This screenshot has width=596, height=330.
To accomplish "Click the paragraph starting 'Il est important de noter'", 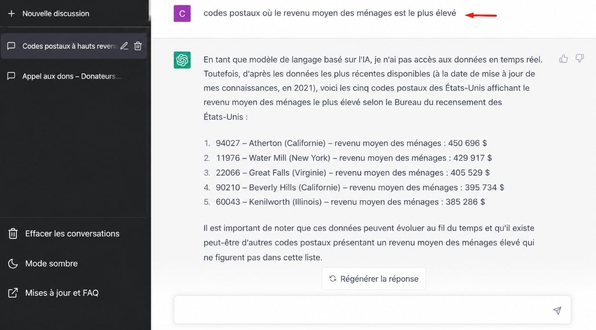I will [x=369, y=243].
